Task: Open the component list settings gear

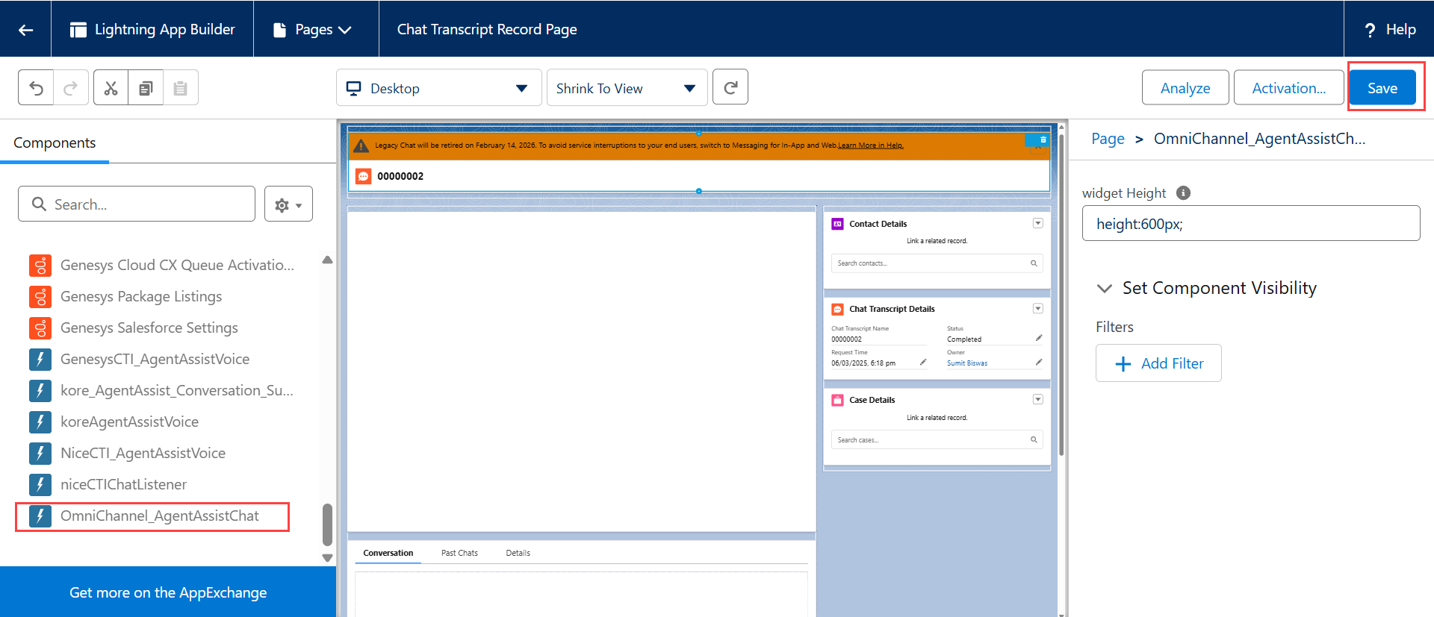Action: pyautogui.click(x=288, y=204)
